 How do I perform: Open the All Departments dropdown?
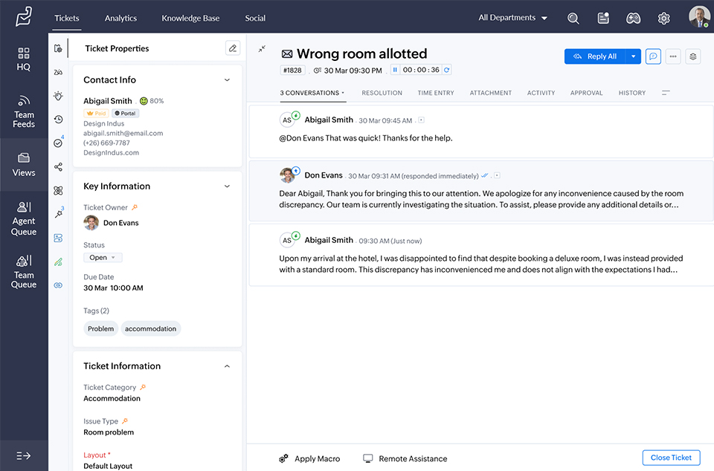click(512, 18)
